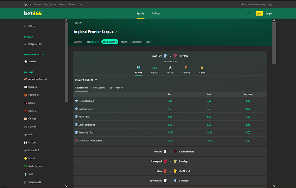Select the Corners flag icon
The height and width of the screenshot is (188, 296).
click(186, 68)
